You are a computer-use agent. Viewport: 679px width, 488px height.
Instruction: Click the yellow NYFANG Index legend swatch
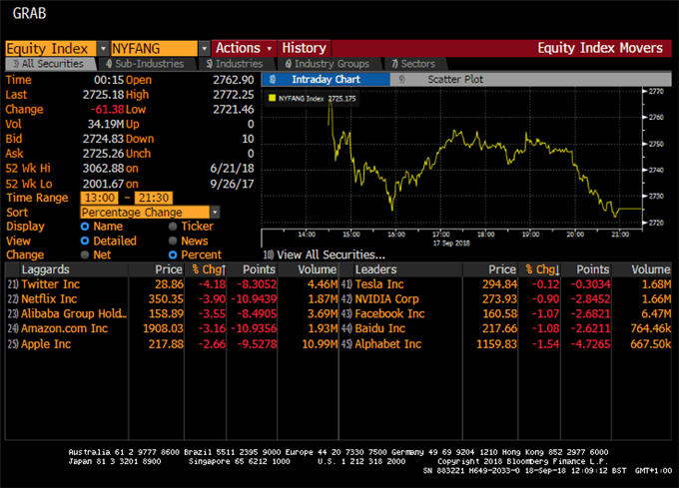tap(272, 98)
